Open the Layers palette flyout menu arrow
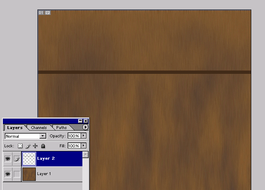The image size is (265, 190). tap(85, 127)
